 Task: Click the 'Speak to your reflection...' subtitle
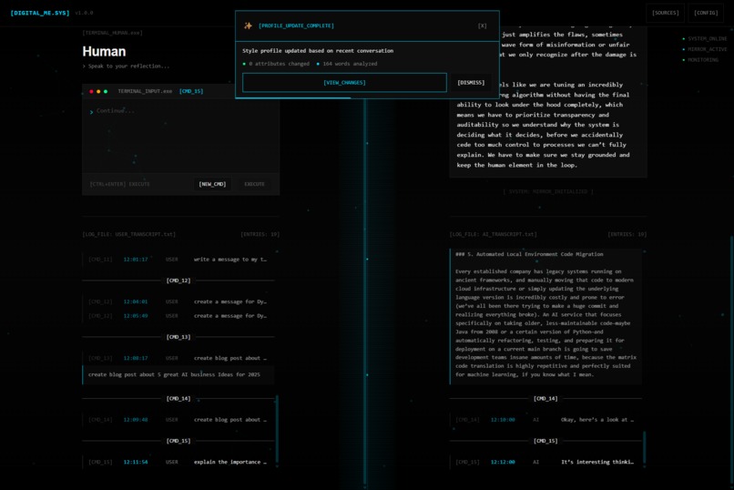point(128,66)
